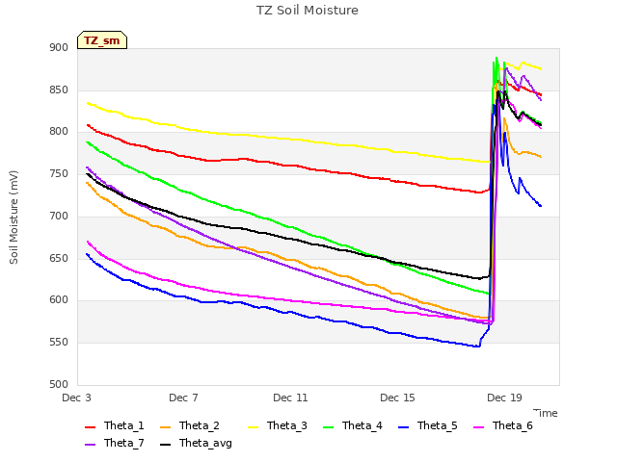Select the Theta_2 legend label

pos(200,425)
